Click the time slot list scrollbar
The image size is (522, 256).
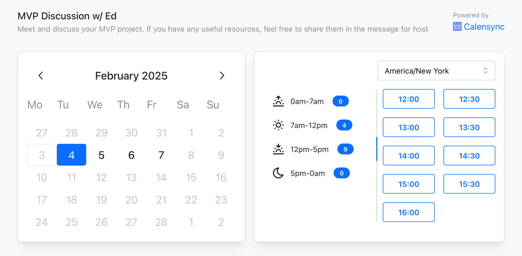[x=377, y=148]
